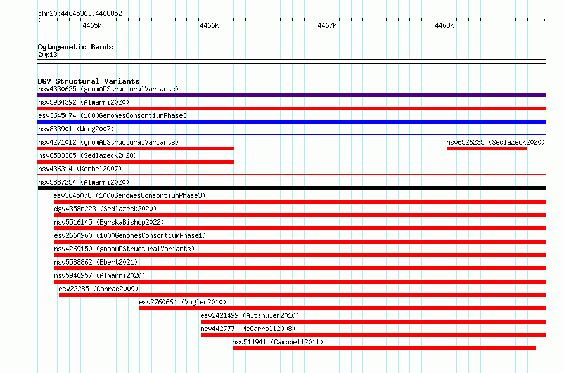This screenshot has width=564, height=373.
Task: Click the 4467k ruler position
Action: (328, 25)
